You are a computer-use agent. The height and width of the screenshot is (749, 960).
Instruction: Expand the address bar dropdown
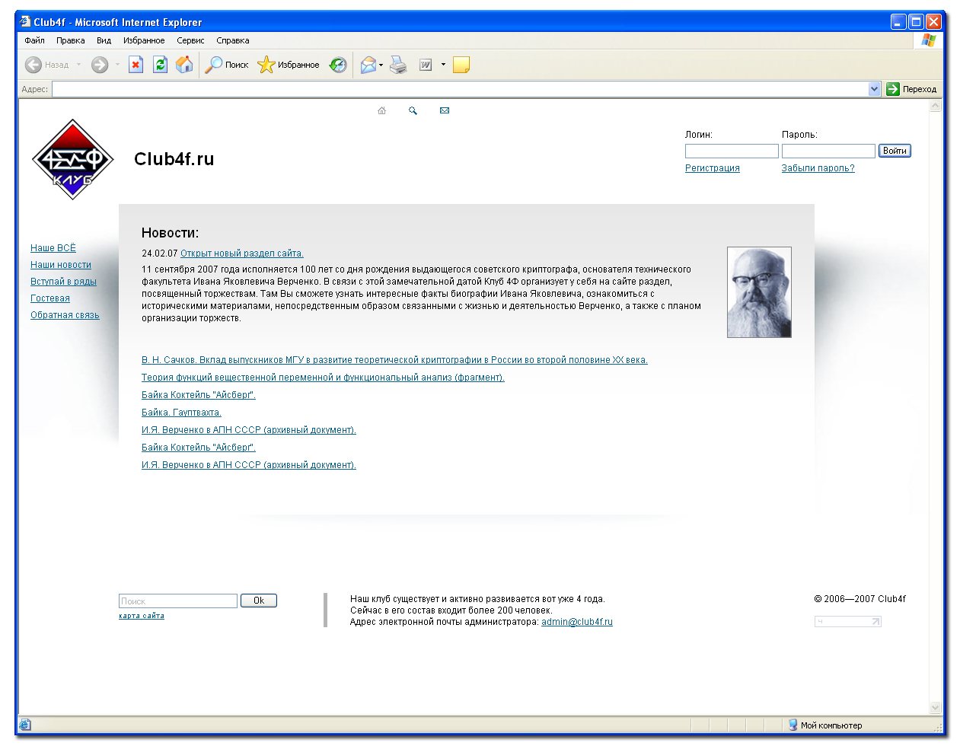(x=874, y=89)
